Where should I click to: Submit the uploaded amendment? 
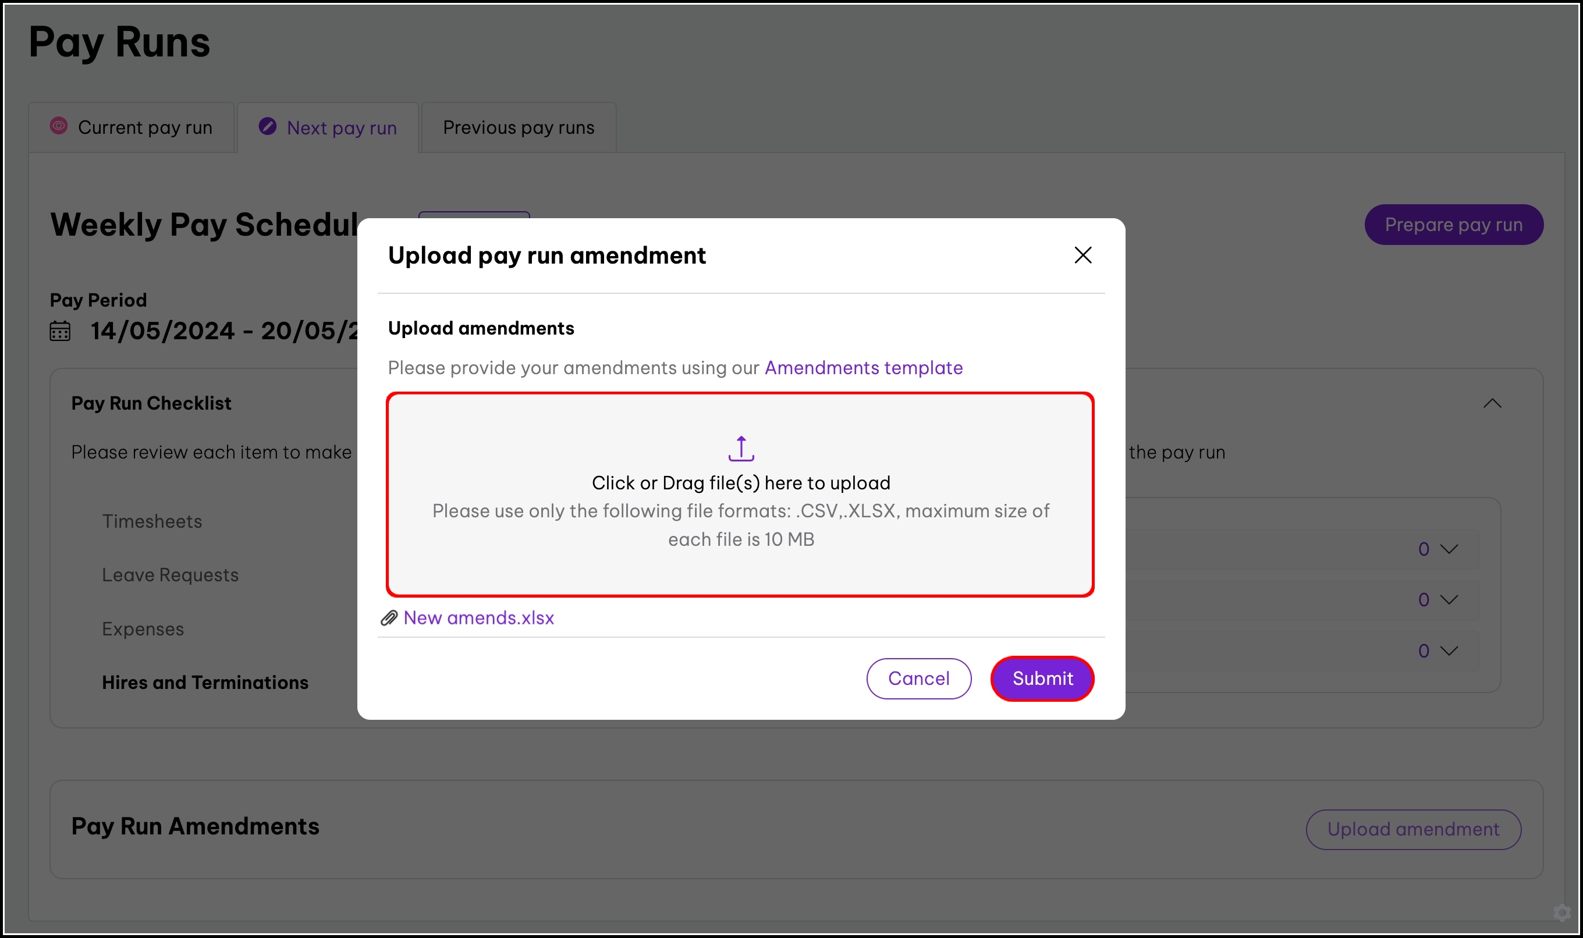[1042, 678]
